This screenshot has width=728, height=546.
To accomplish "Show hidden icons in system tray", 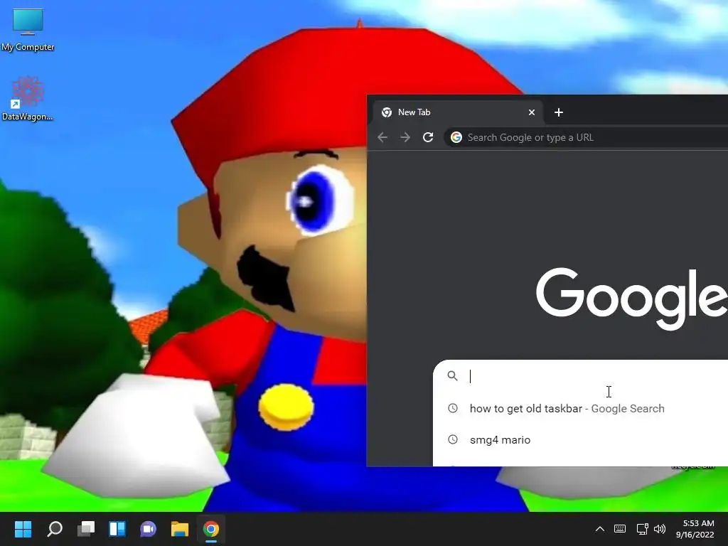I will click(600, 529).
